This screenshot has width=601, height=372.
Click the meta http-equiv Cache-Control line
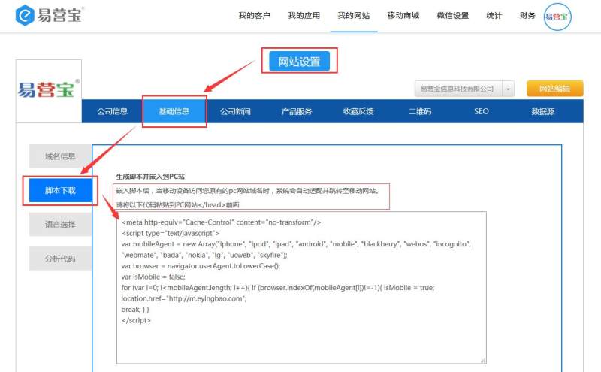pyautogui.click(x=221, y=222)
